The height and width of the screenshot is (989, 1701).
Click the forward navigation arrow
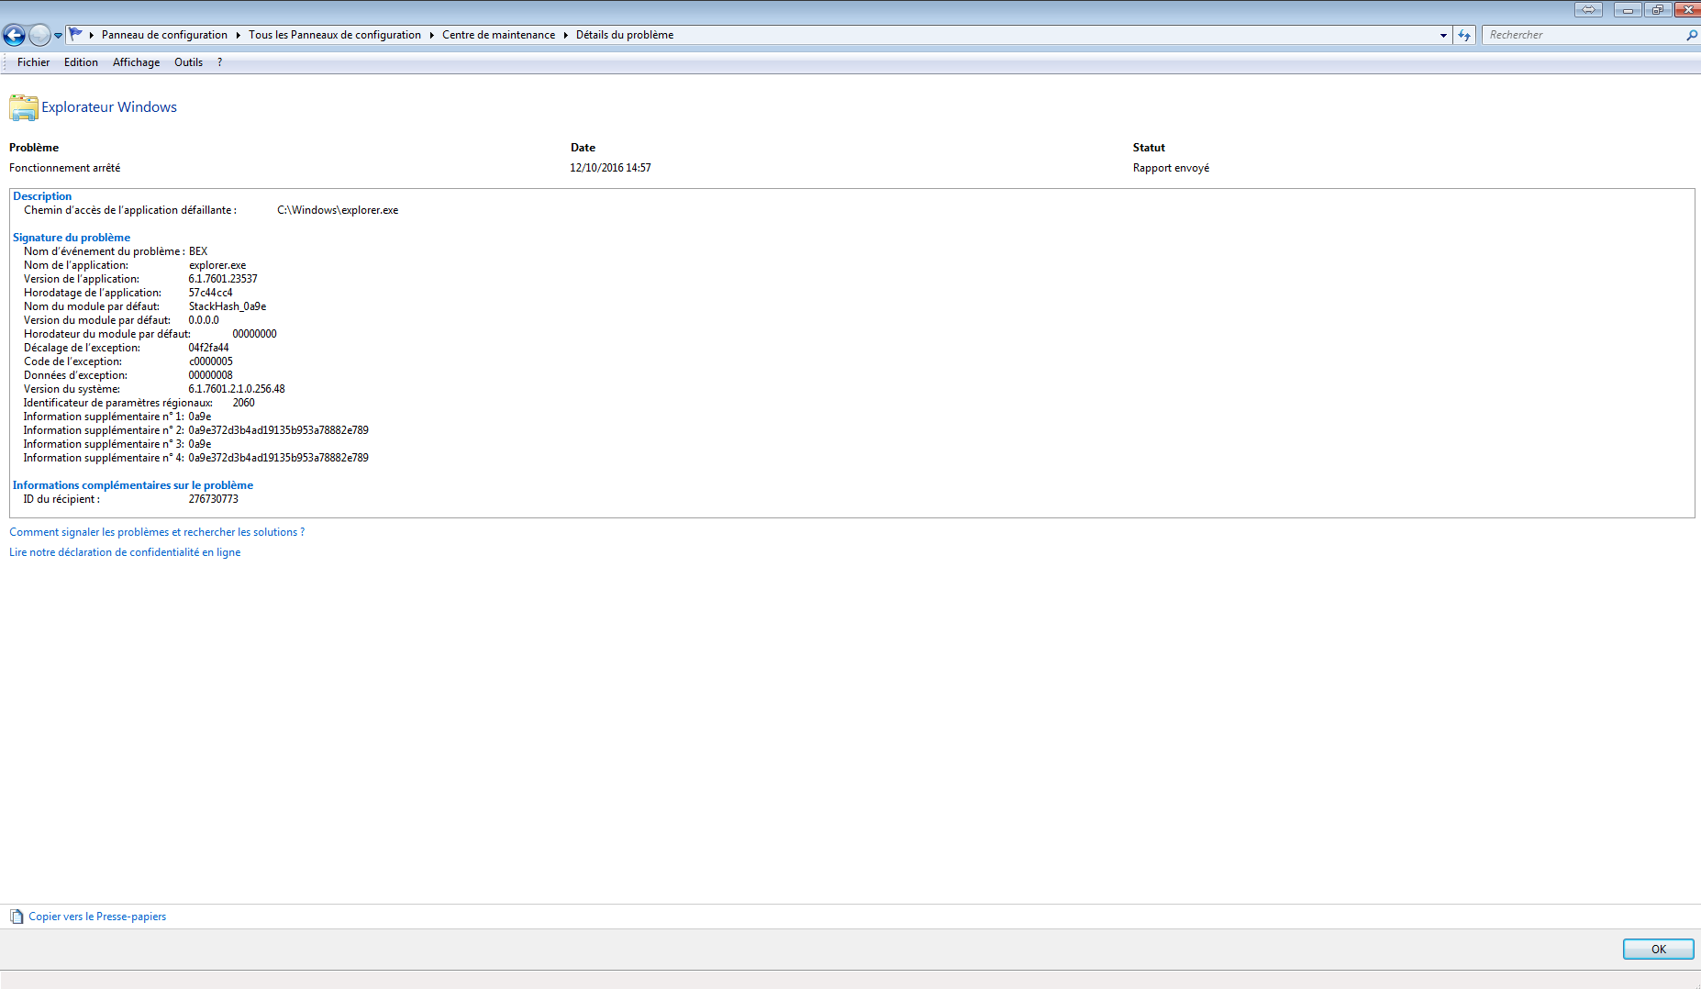coord(39,35)
